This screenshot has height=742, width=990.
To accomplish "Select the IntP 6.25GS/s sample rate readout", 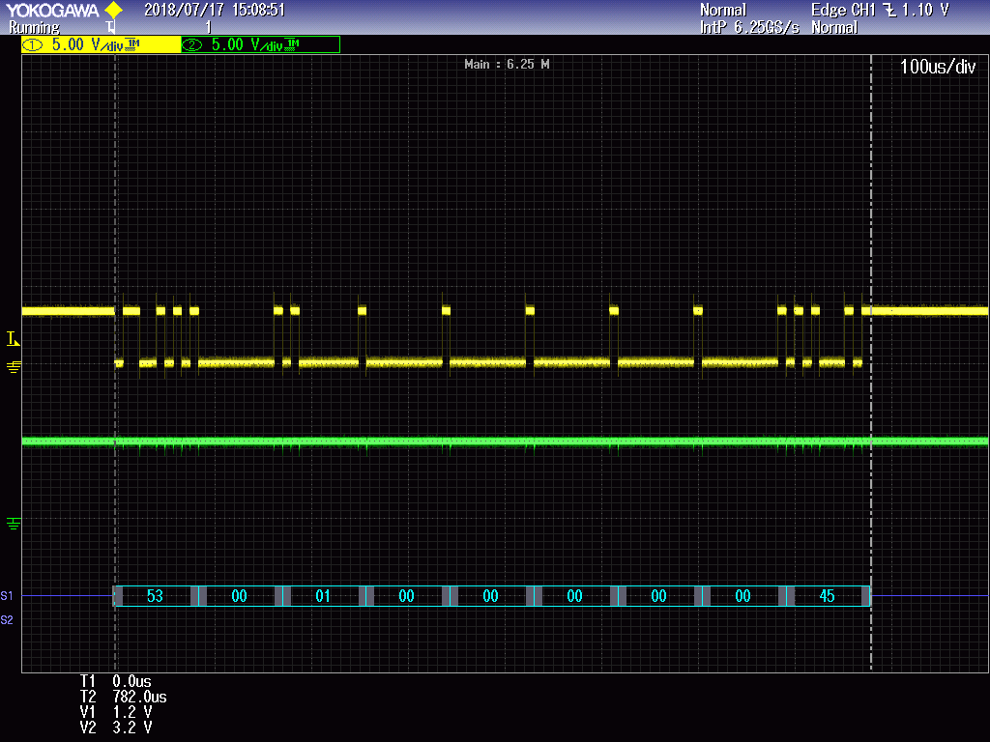I will pos(749,28).
